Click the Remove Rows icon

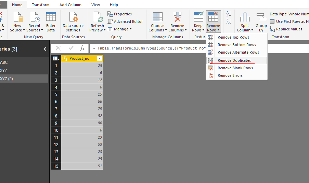pos(213,16)
